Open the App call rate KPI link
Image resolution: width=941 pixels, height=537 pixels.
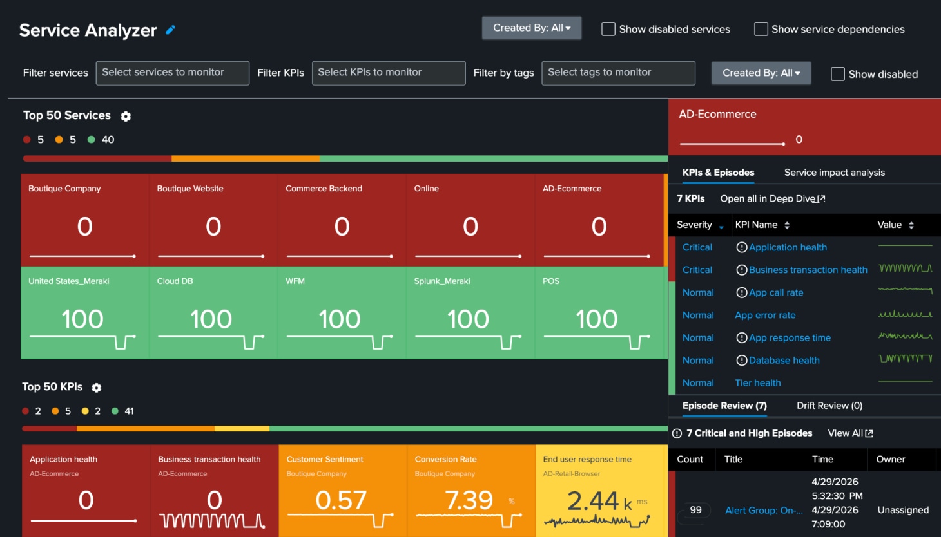point(776,292)
